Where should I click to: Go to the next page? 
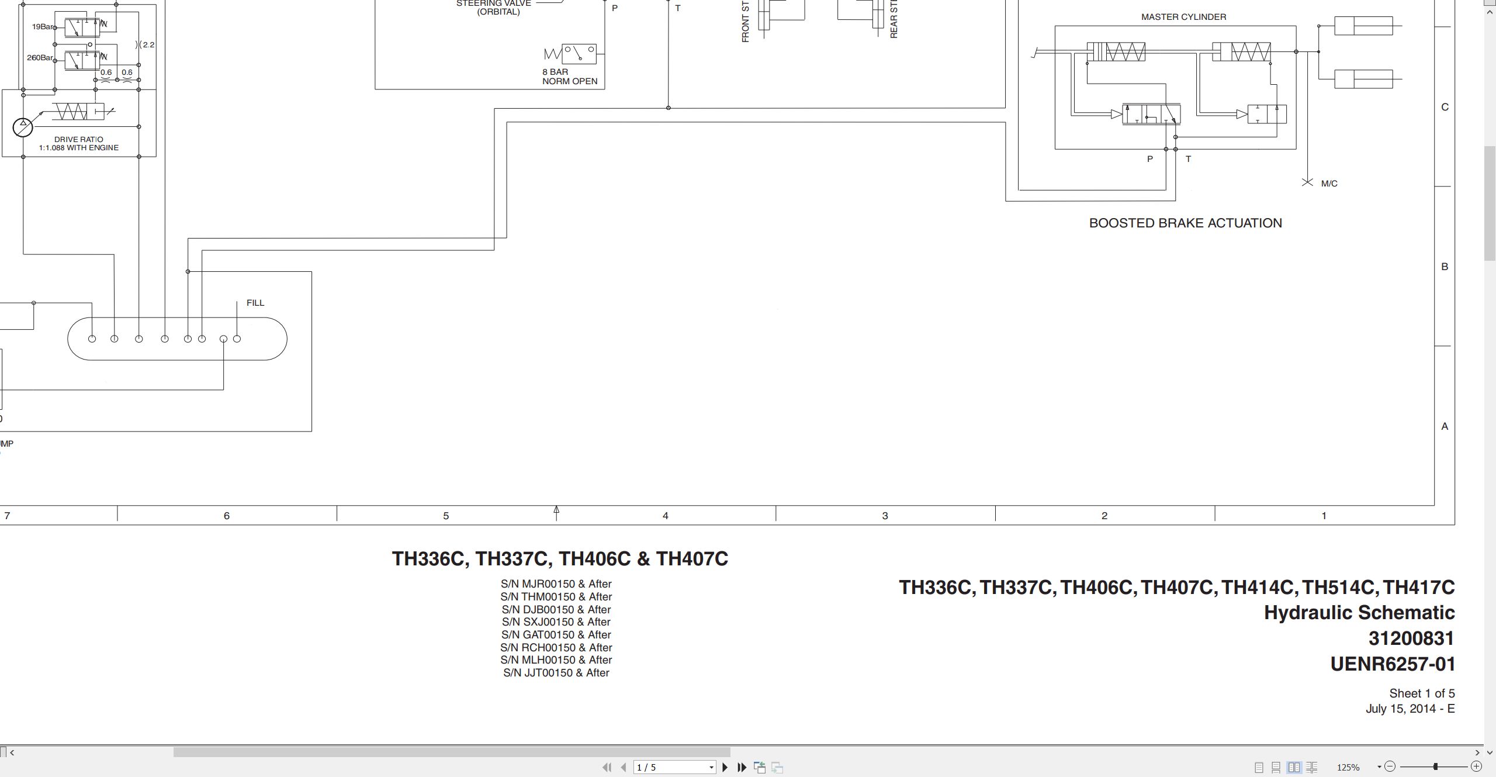(725, 767)
